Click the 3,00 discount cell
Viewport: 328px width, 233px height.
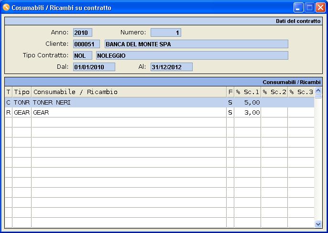click(248, 112)
